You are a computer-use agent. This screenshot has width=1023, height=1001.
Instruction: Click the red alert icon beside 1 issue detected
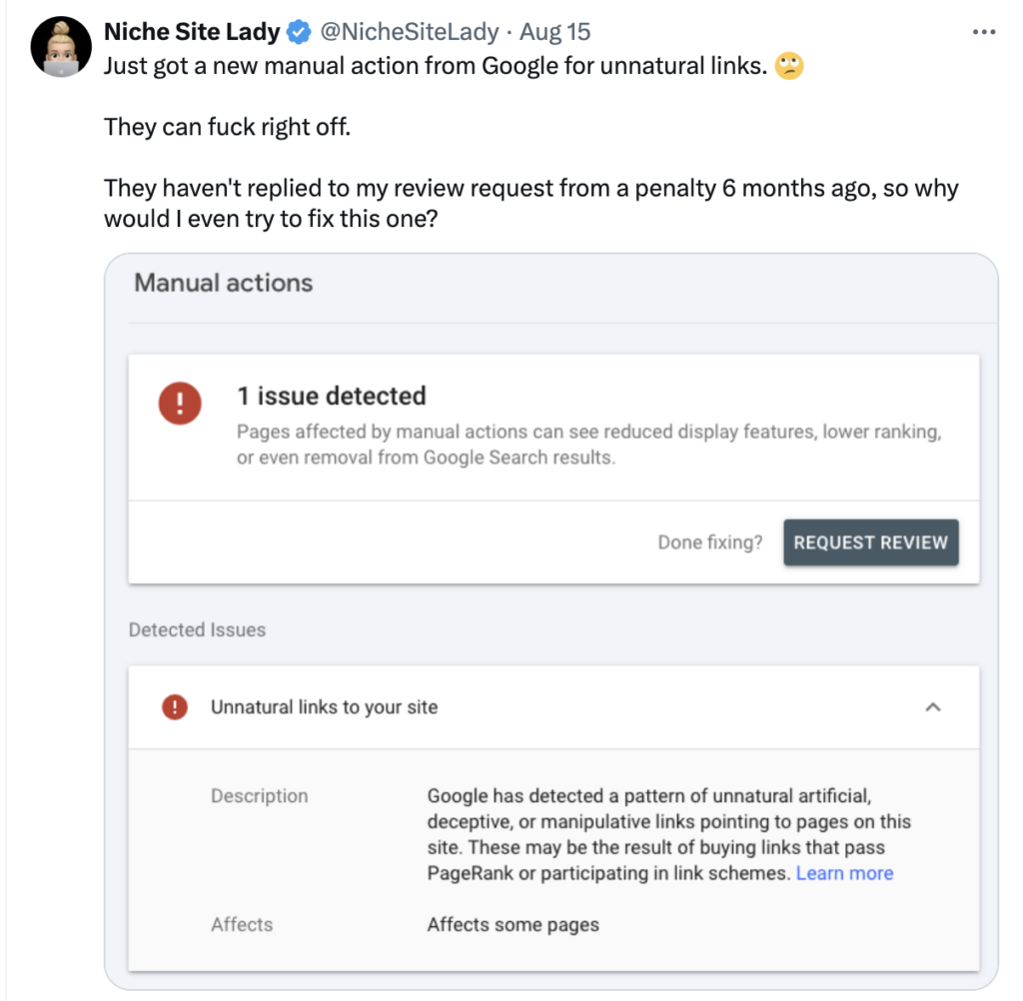pos(180,404)
